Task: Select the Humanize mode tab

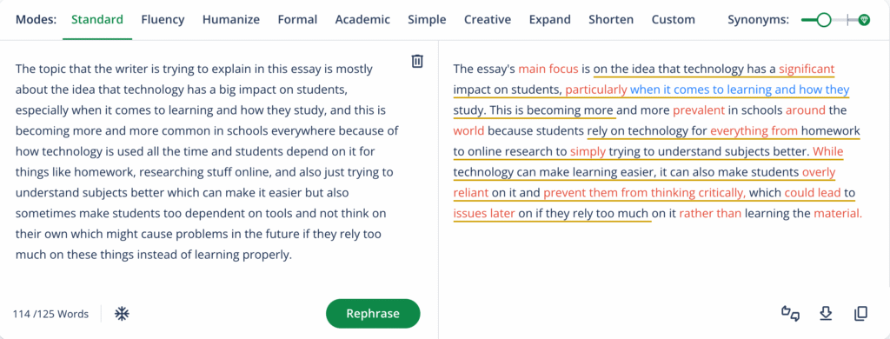Action: (x=231, y=19)
